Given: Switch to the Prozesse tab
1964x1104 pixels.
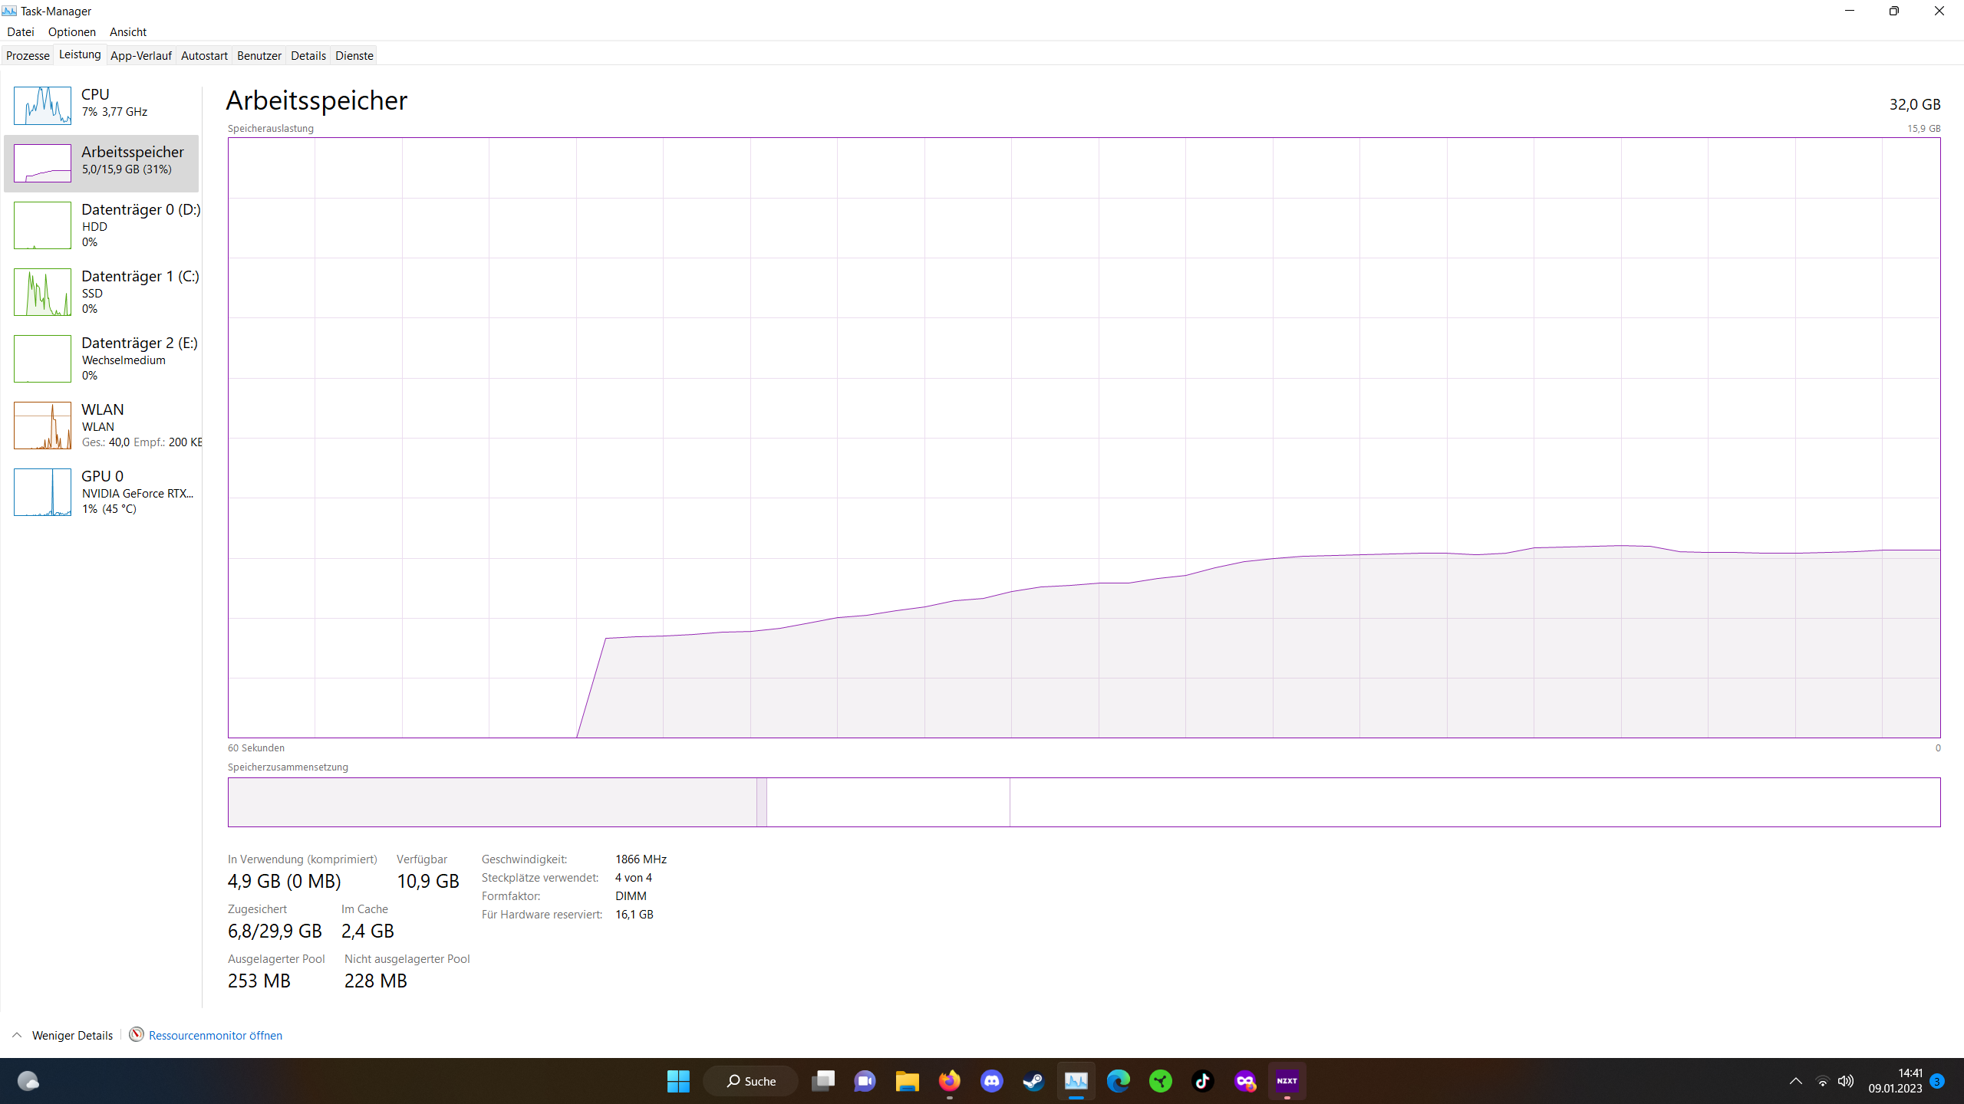Looking at the screenshot, I should pos(28,55).
